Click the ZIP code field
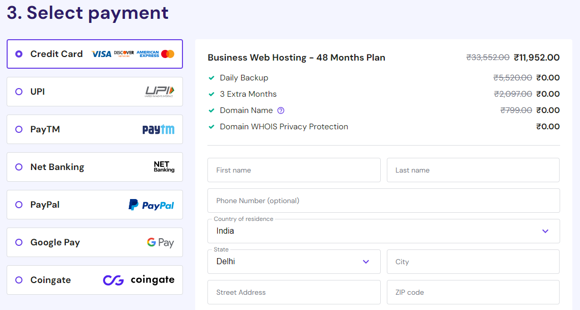Image resolution: width=580 pixels, height=310 pixels. [x=473, y=292]
